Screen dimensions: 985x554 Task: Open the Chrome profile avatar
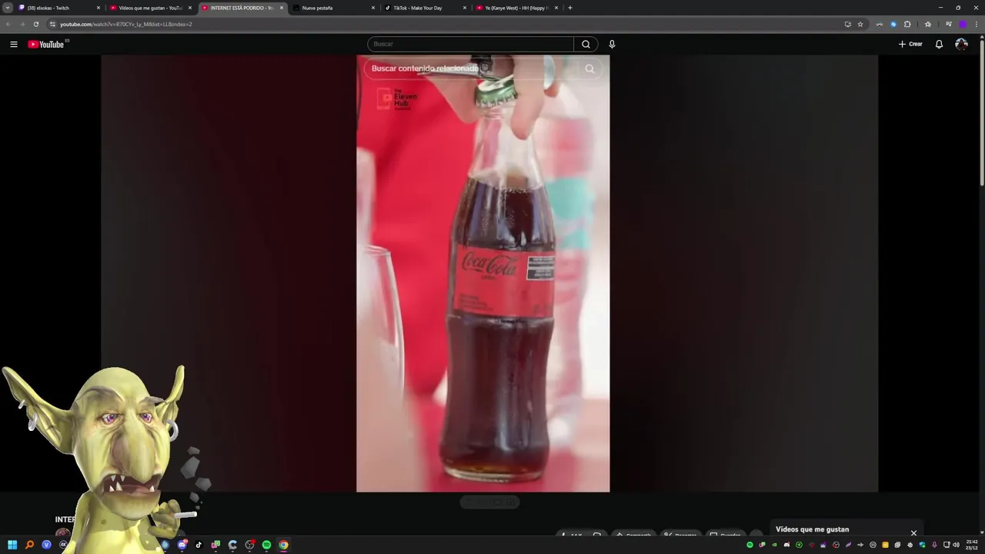click(x=962, y=24)
